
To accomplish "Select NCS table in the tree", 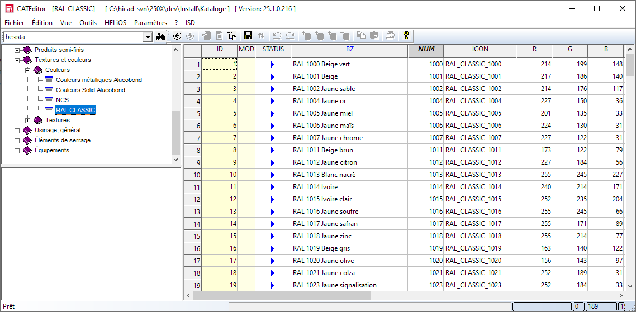I will pyautogui.click(x=62, y=100).
